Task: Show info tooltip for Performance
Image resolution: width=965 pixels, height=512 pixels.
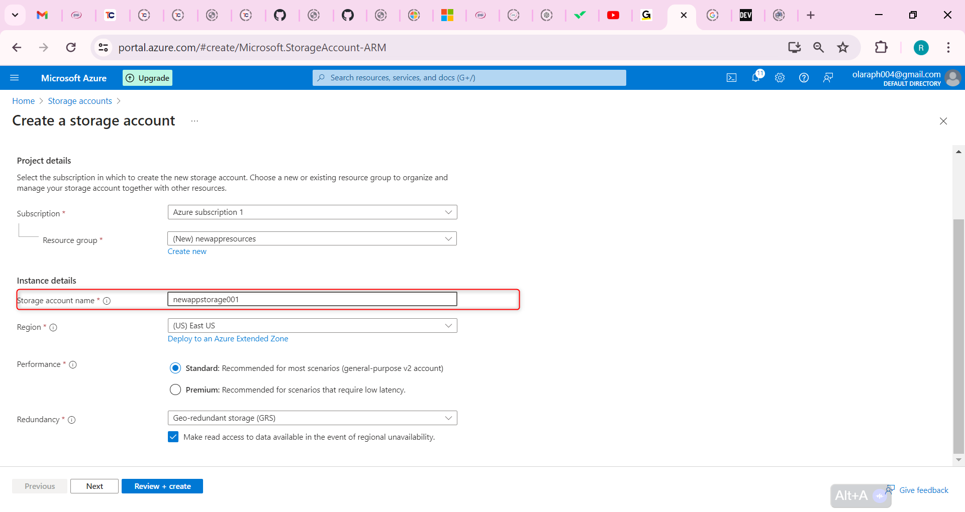Action: [73, 364]
